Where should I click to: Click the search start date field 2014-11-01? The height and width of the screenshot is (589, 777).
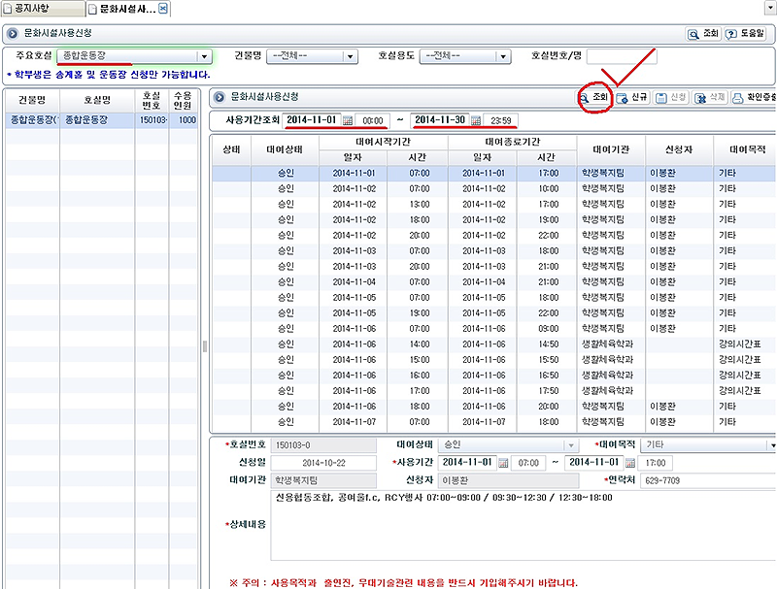coord(312,120)
